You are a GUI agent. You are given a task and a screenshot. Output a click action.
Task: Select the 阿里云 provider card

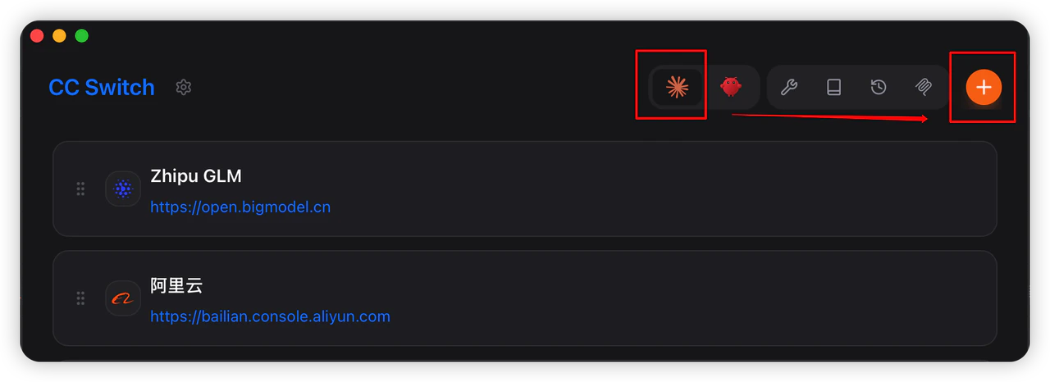pyautogui.click(x=525, y=298)
